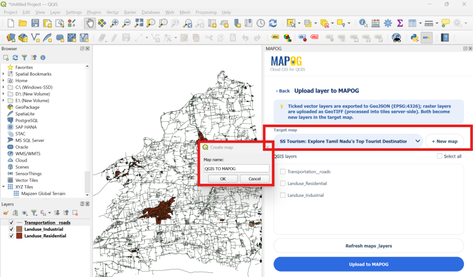Click the Zoom In magnifier tool
This screenshot has height=277, width=473.
tap(114, 23)
